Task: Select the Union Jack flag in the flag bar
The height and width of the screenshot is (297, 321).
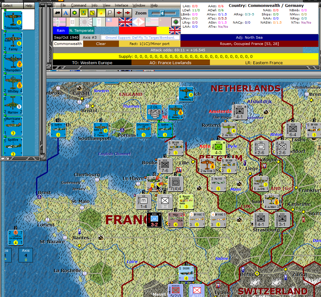Action: click(125, 22)
